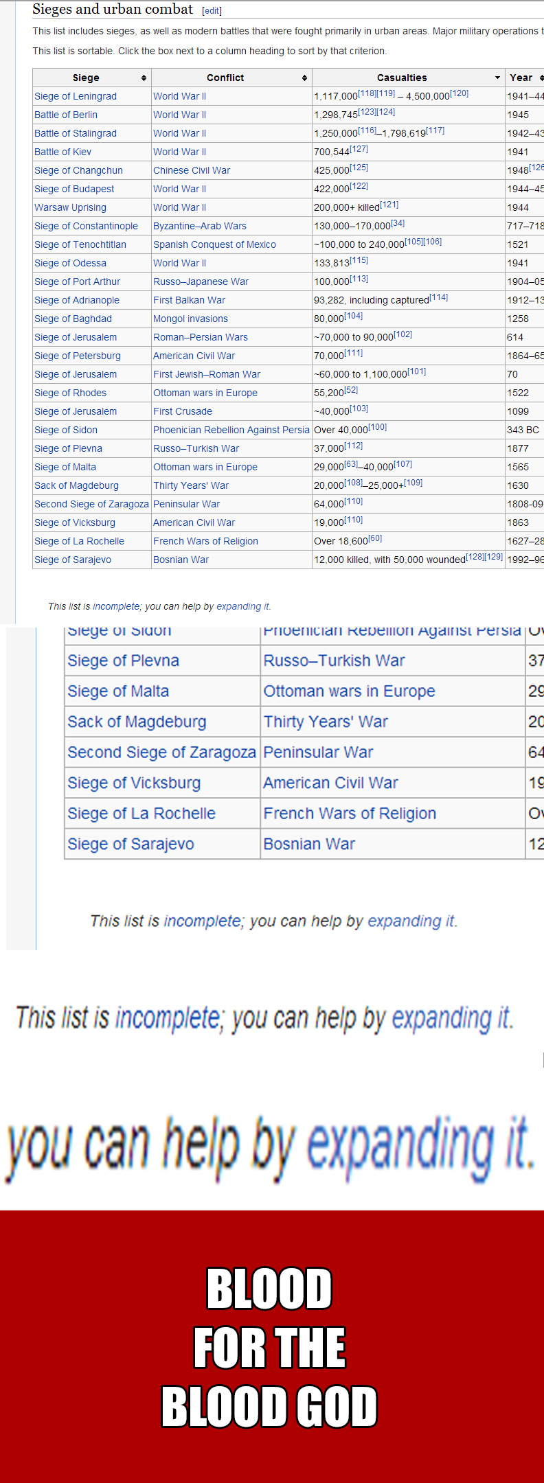544x1483 pixels.
Task: Open Siege of Leningrad article link
Action: click(76, 96)
